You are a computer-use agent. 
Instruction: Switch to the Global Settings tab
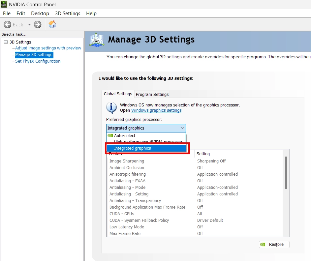click(118, 94)
